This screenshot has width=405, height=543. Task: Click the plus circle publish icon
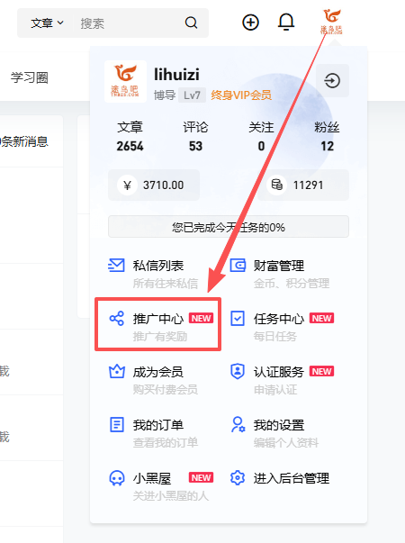[250, 23]
